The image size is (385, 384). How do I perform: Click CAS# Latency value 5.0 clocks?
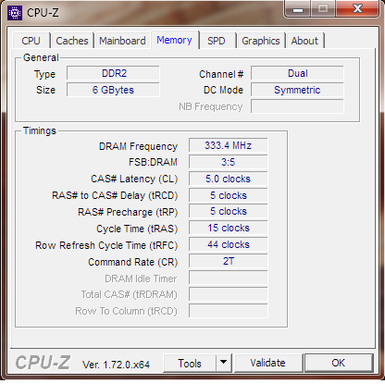tap(229, 179)
